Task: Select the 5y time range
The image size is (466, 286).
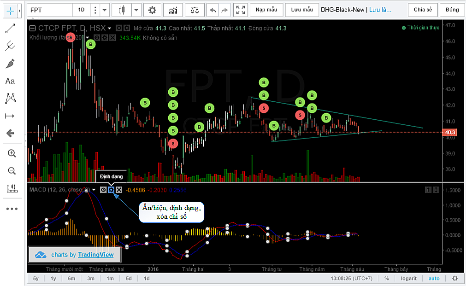Action: point(35,278)
